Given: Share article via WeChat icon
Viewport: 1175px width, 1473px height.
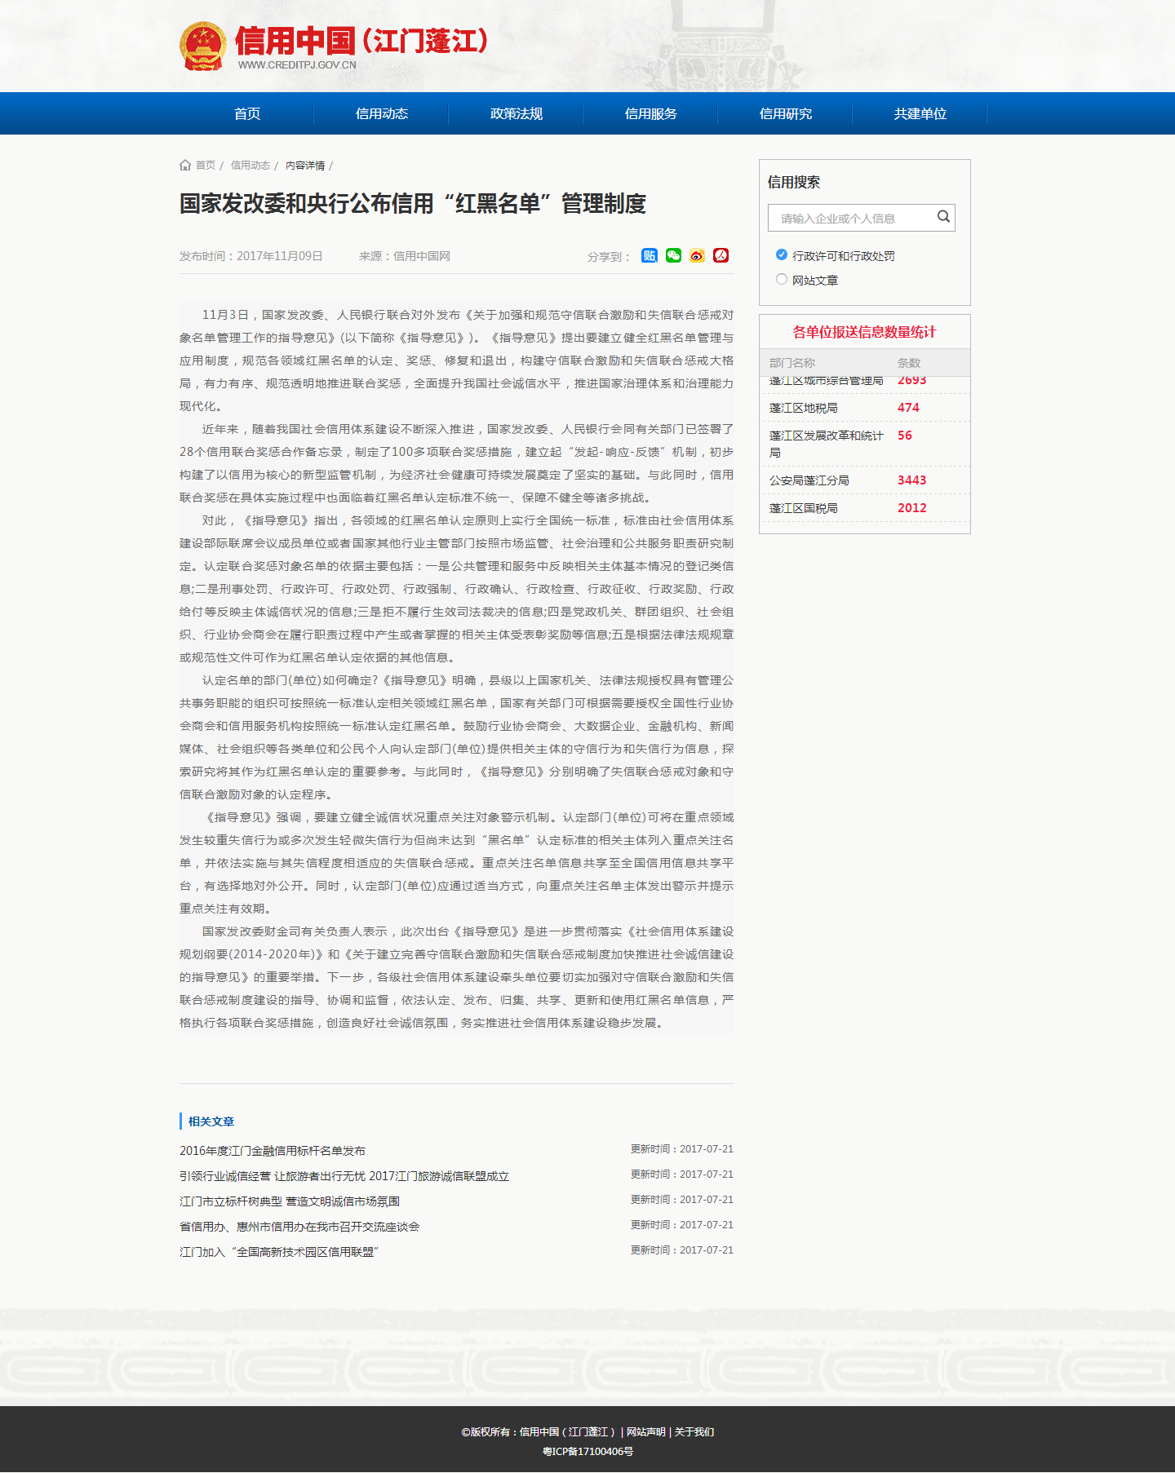Looking at the screenshot, I should click(x=673, y=256).
